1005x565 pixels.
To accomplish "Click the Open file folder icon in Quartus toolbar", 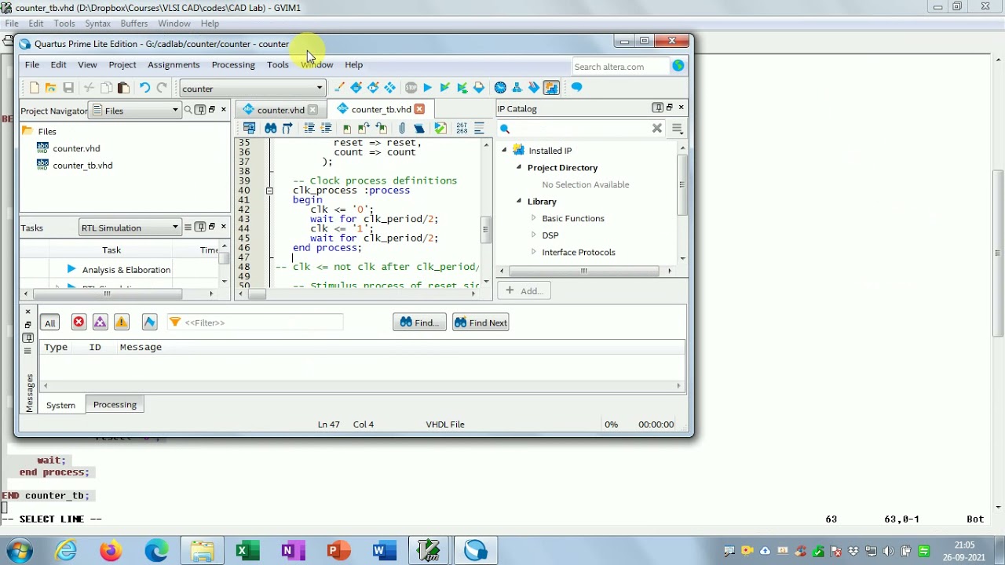I will 51,88.
